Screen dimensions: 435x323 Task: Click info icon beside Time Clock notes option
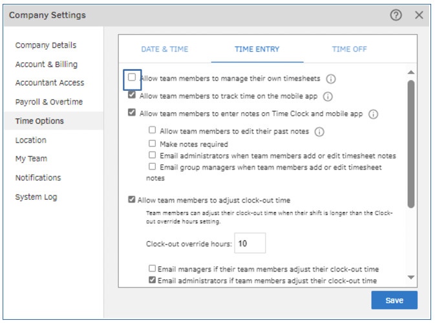pos(373,114)
